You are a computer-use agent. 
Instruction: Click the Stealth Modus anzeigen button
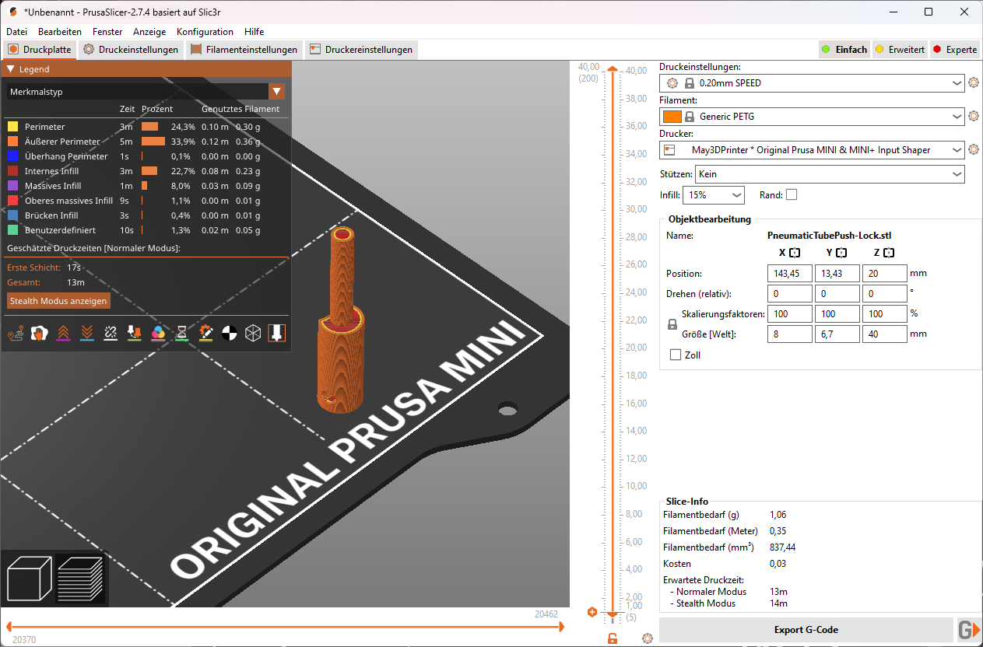(x=58, y=300)
